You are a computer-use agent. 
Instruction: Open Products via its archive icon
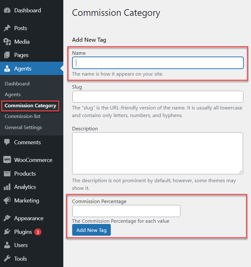pyautogui.click(x=7, y=174)
